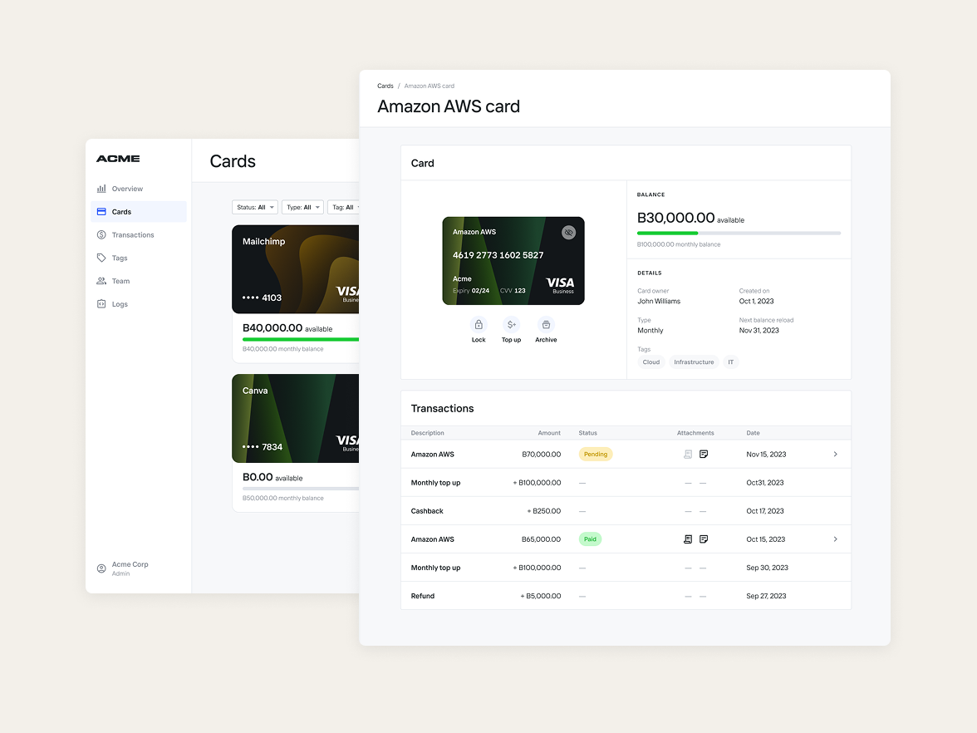977x733 pixels.
Task: Open the Canva card thumbnail
Action: pyautogui.click(x=296, y=418)
